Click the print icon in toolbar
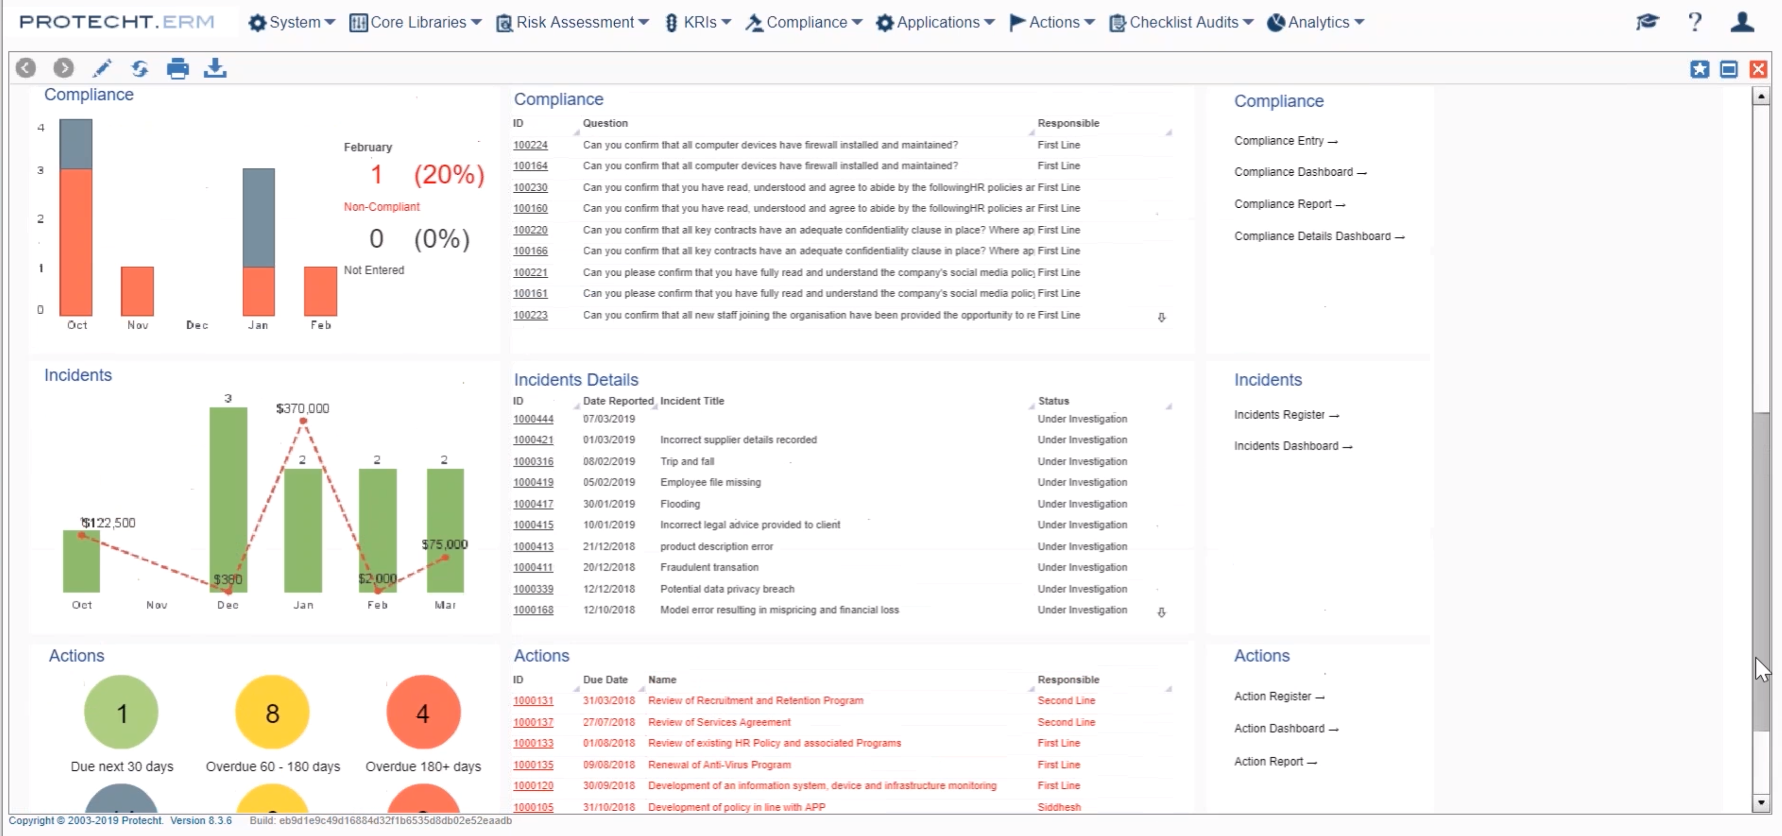Image resolution: width=1782 pixels, height=836 pixels. [x=177, y=68]
